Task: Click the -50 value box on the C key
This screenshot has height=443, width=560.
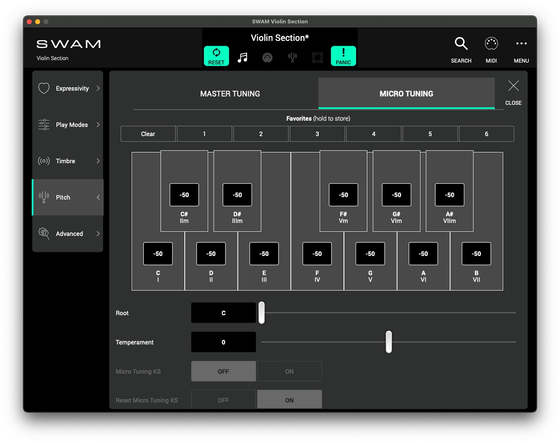Action: [158, 254]
